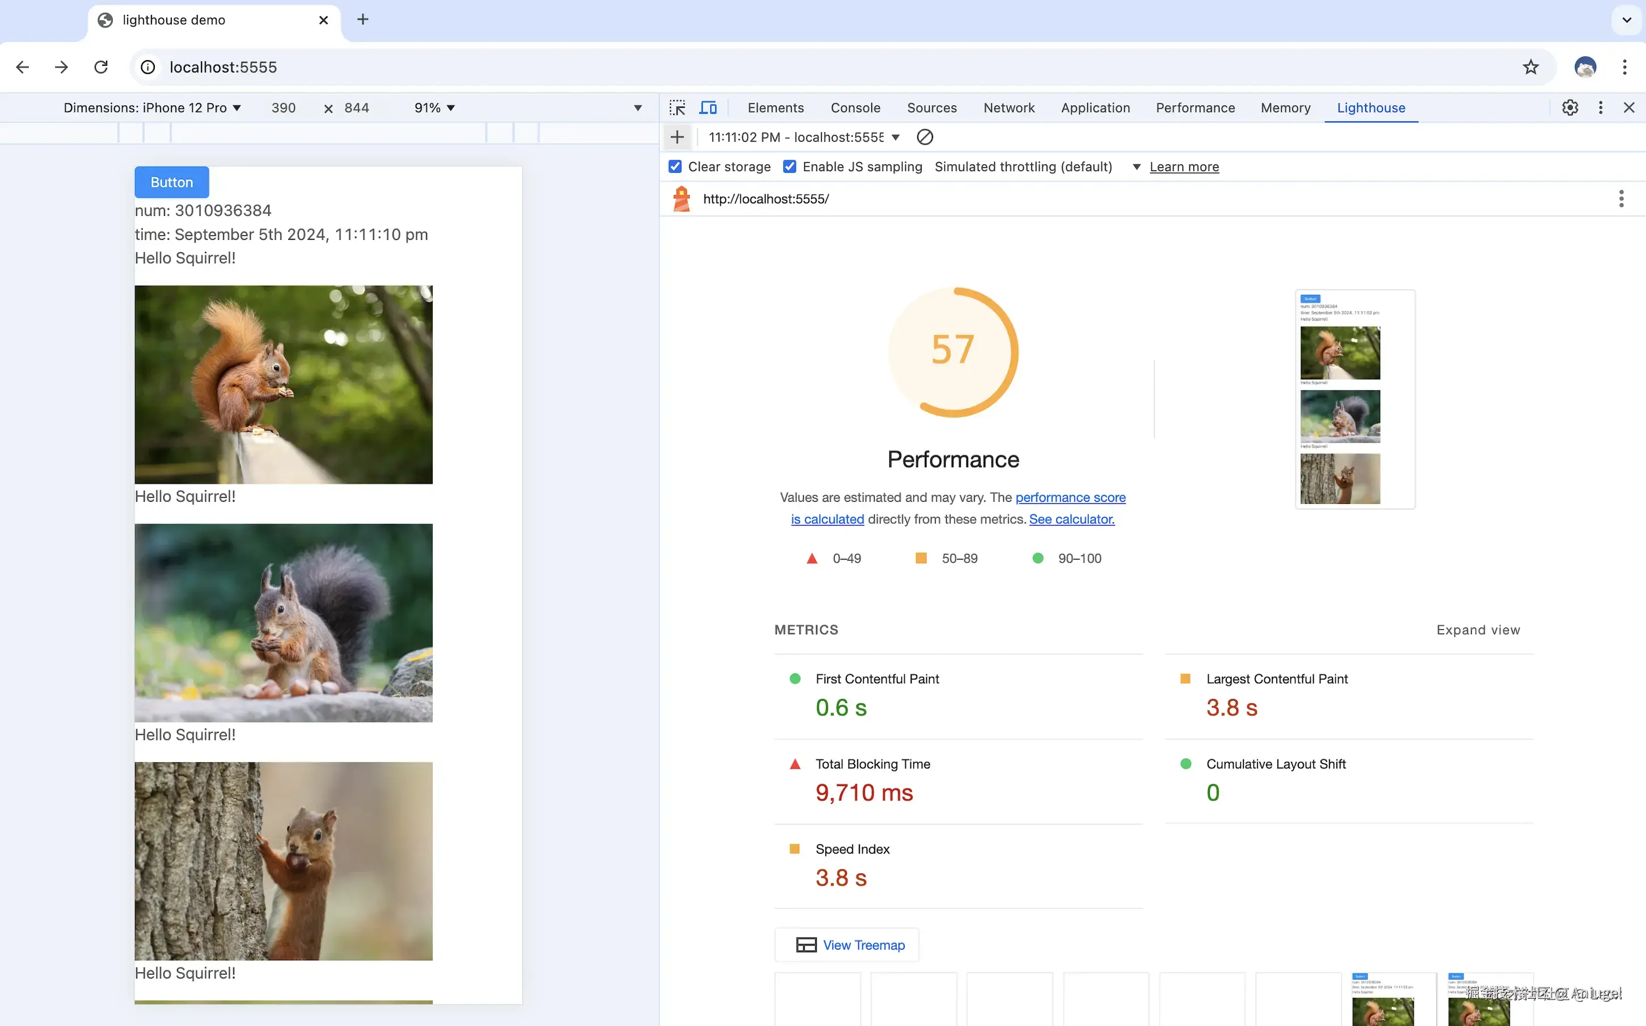Toggle the device toolbar icon
Screen dimensions: 1646x1026
pos(708,108)
